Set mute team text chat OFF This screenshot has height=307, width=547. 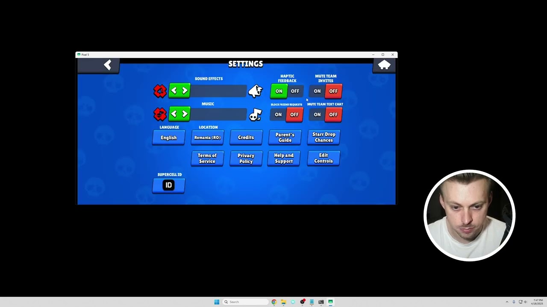point(333,115)
